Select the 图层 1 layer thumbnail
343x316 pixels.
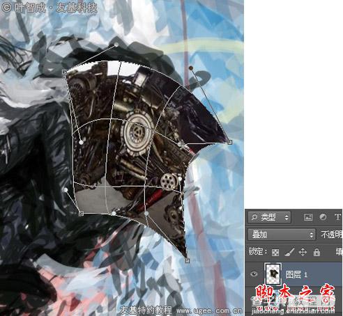tap(273, 274)
